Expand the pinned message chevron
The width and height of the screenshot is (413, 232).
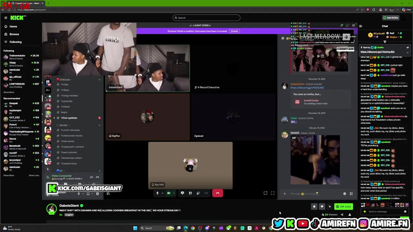click(x=408, y=52)
